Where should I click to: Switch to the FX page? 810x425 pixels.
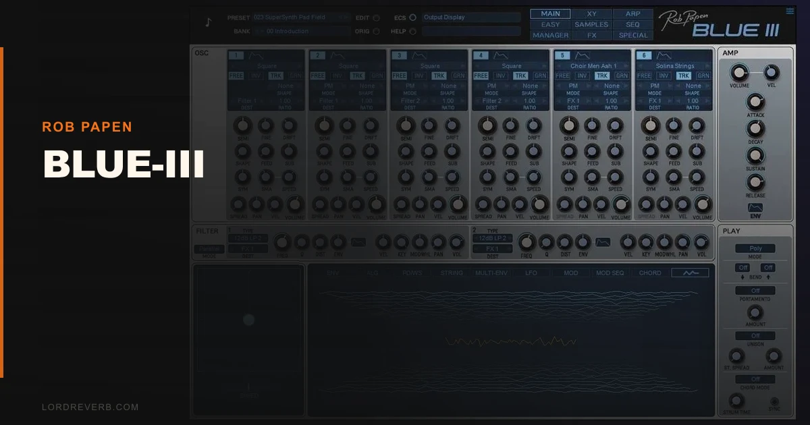click(591, 35)
